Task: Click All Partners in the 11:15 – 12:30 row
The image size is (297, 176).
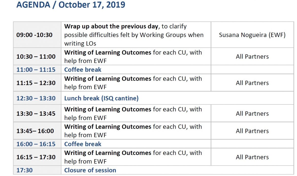Action: (x=252, y=83)
